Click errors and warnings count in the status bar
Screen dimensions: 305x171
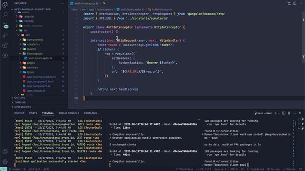point(34,169)
